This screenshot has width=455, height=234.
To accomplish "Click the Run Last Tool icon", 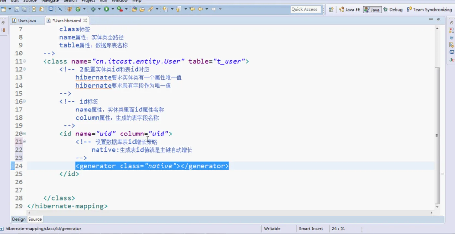I will pos(120,9).
